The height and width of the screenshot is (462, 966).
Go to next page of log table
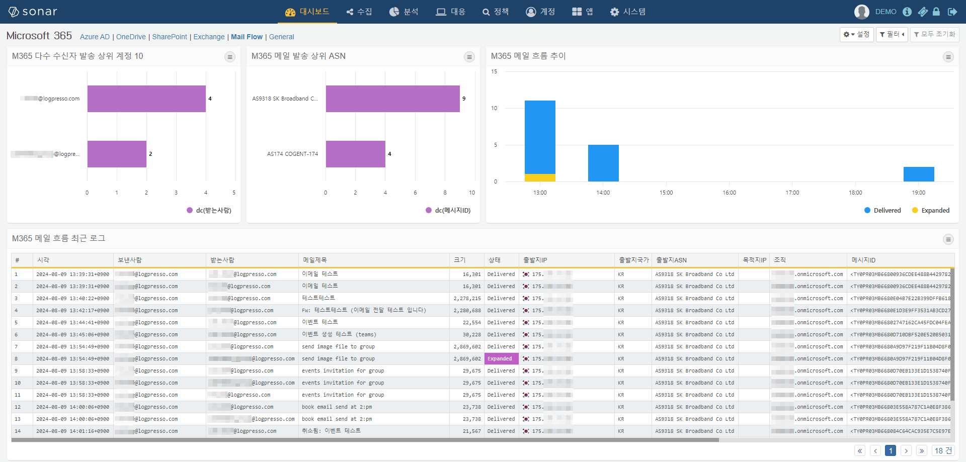point(906,450)
